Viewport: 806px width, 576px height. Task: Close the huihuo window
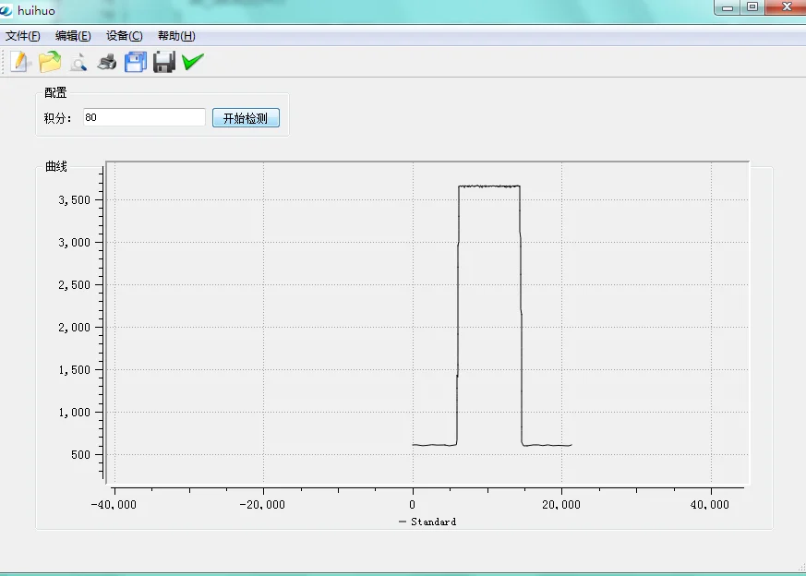786,7
